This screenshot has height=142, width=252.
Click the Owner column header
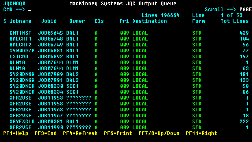coord(77,21)
